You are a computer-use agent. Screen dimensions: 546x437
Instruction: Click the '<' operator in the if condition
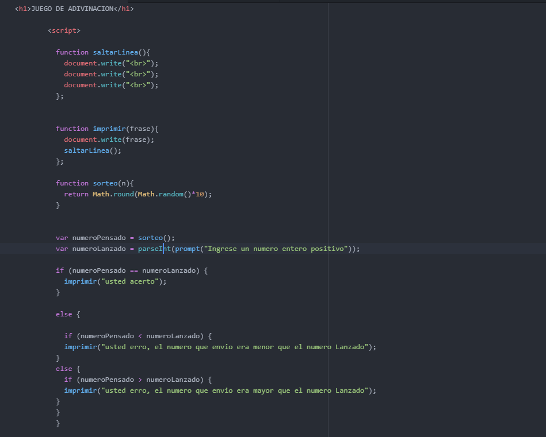point(140,336)
